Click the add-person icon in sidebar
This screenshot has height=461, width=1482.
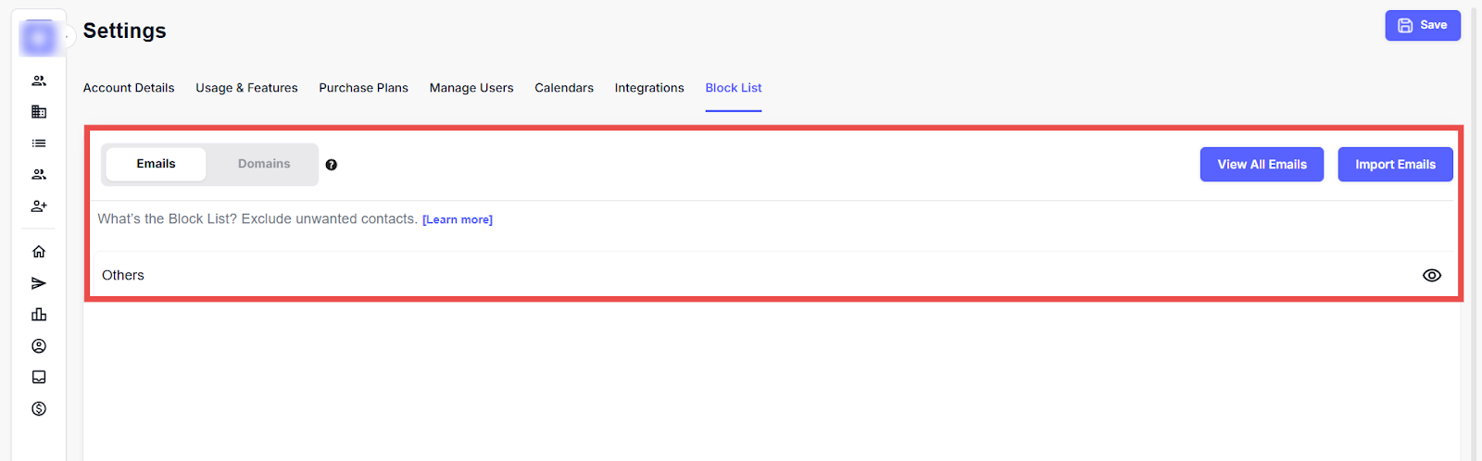tap(39, 206)
